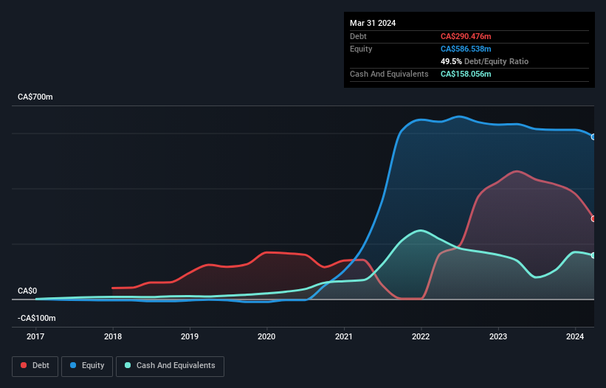Toggle the Debt series legend button
The width and height of the screenshot is (606, 388).
point(35,366)
